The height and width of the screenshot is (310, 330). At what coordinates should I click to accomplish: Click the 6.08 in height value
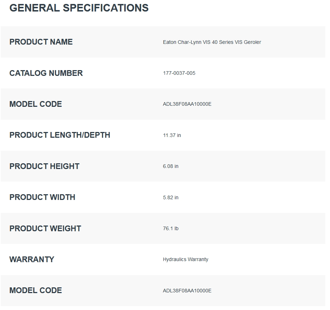pyautogui.click(x=171, y=166)
